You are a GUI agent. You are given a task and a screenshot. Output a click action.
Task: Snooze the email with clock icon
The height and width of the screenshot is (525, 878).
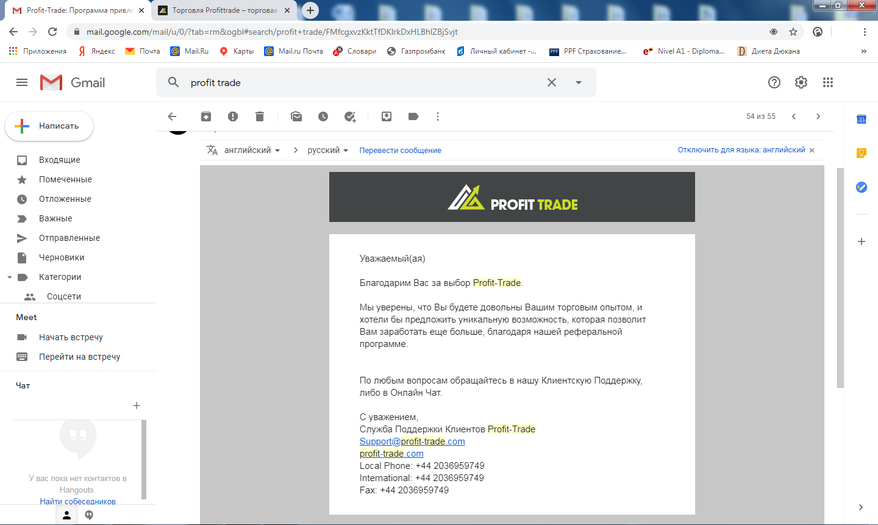pyautogui.click(x=323, y=116)
